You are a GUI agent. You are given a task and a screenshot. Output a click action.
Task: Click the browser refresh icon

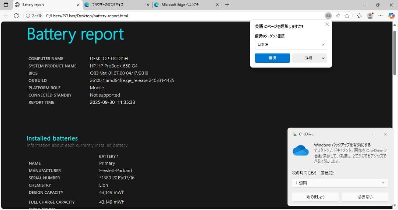point(16,16)
